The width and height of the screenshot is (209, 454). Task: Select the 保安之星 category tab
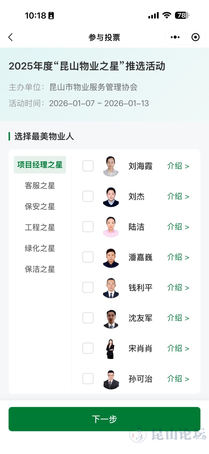[x=40, y=207]
